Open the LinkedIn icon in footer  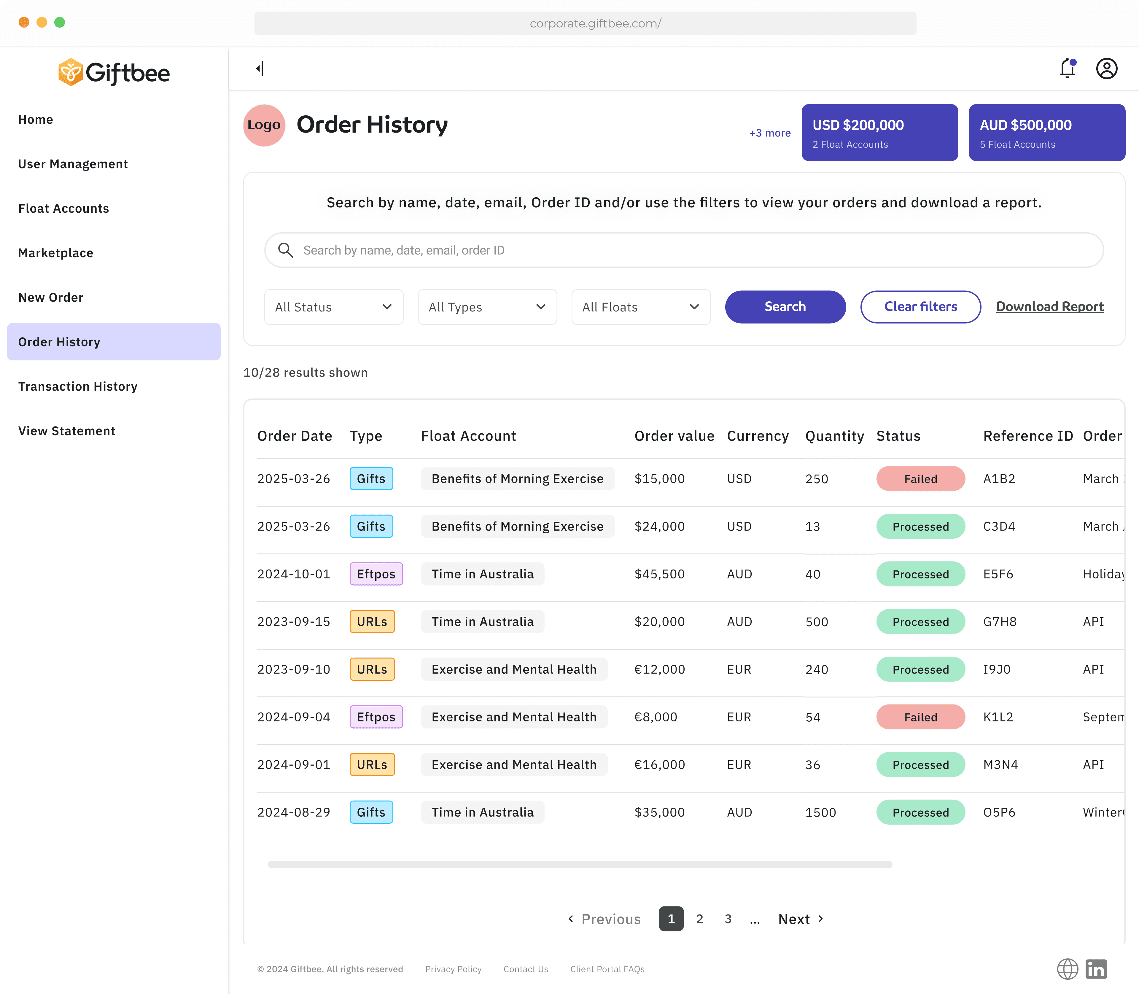1096,969
